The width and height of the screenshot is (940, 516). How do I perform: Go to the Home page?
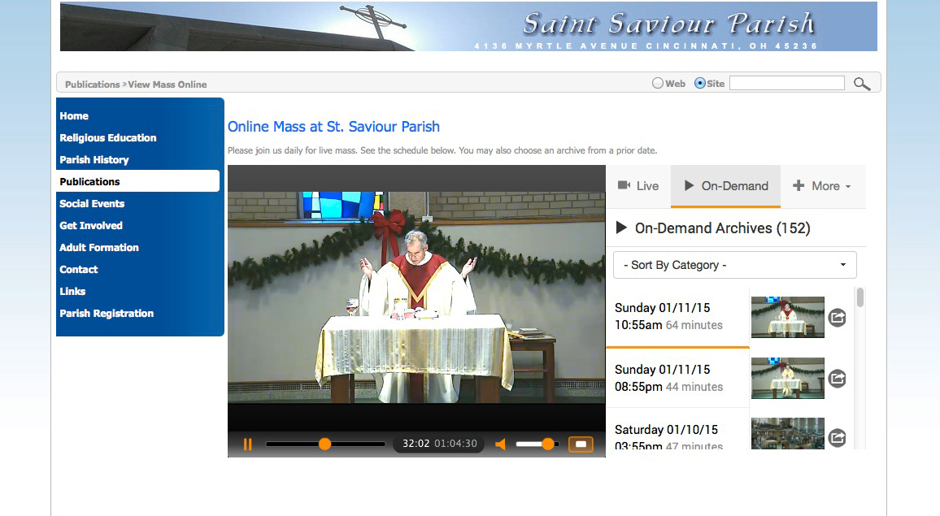coord(74,116)
